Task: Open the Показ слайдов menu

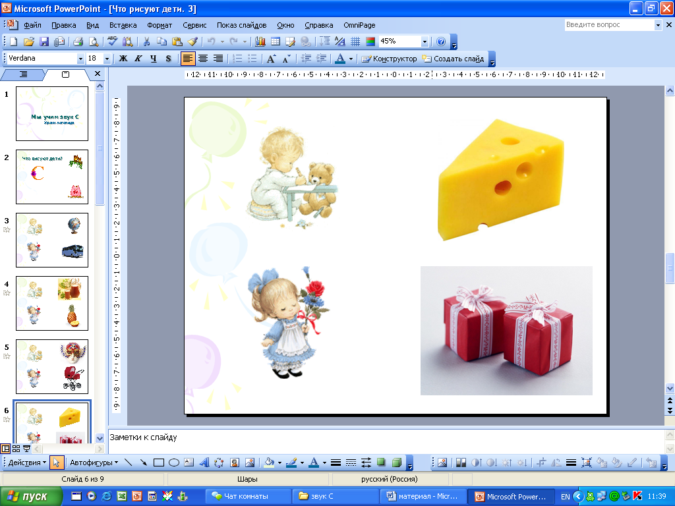Action: [x=241, y=25]
